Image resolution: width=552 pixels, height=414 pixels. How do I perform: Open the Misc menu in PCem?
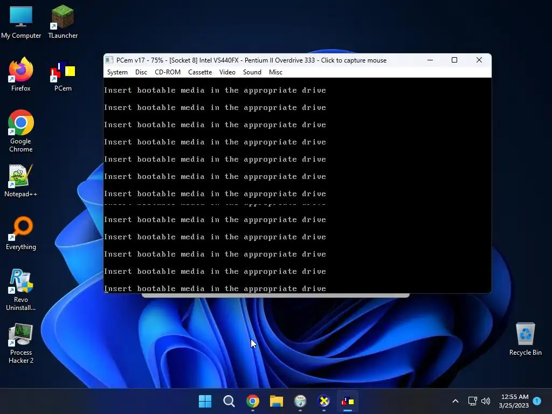(275, 72)
